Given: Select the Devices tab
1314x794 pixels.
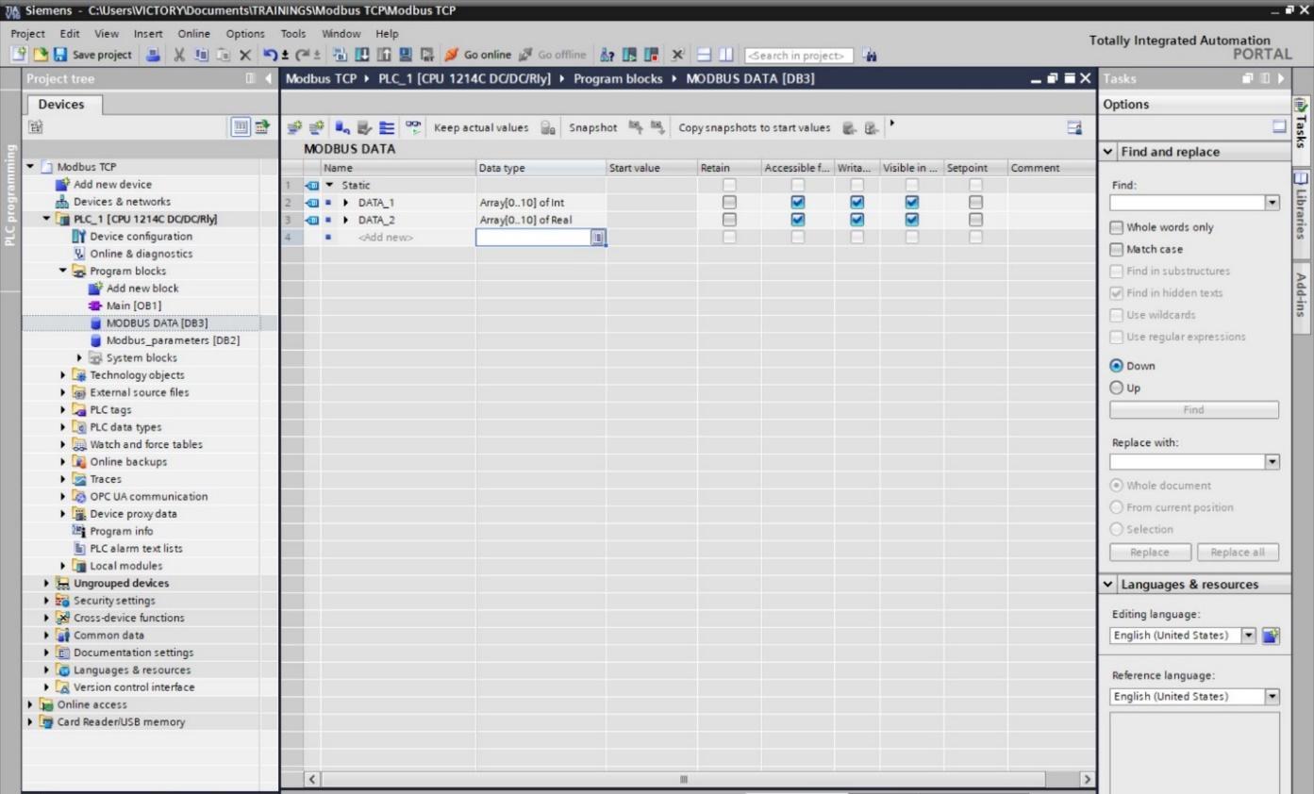Looking at the screenshot, I should 61,105.
